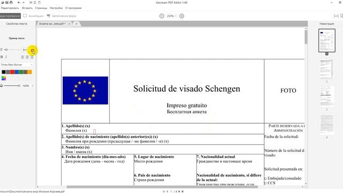Screen dimensions: 343x193
Task: Open page 2 thumbnail in navigation
Action: click(327, 69)
